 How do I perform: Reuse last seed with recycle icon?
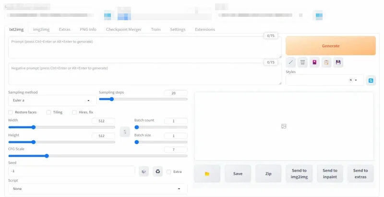[x=158, y=172]
